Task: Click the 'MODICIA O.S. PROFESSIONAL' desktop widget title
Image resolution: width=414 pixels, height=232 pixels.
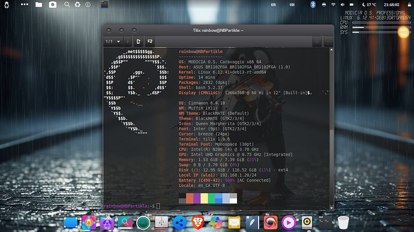Action: pyautogui.click(x=375, y=13)
